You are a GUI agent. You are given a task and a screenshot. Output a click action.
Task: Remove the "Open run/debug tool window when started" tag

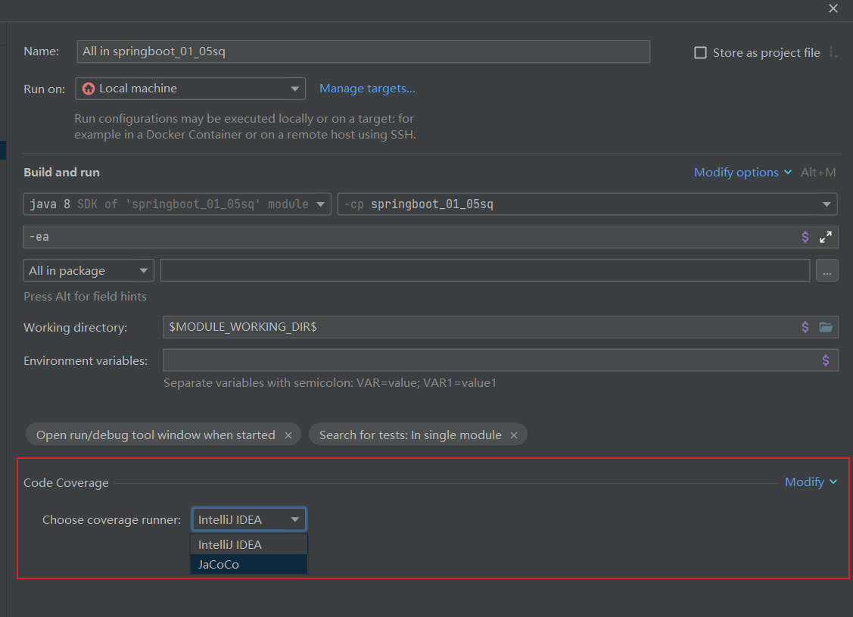pyautogui.click(x=288, y=435)
